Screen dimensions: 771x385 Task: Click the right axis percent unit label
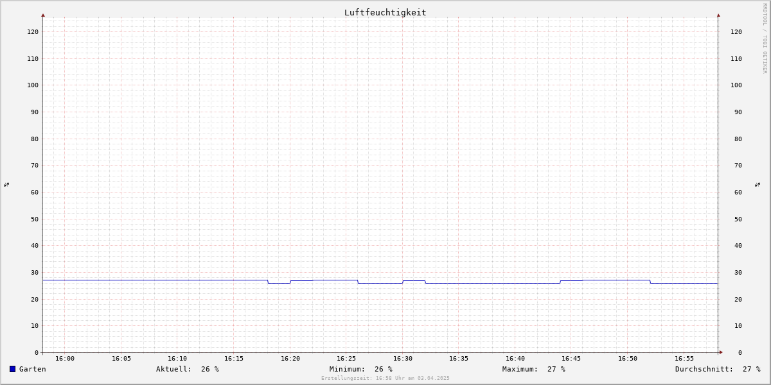(758, 185)
